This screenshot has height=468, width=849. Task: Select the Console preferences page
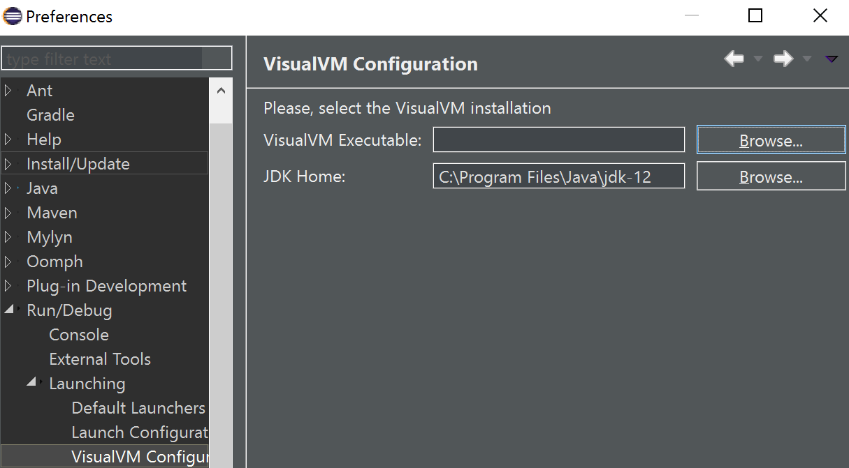(x=79, y=335)
